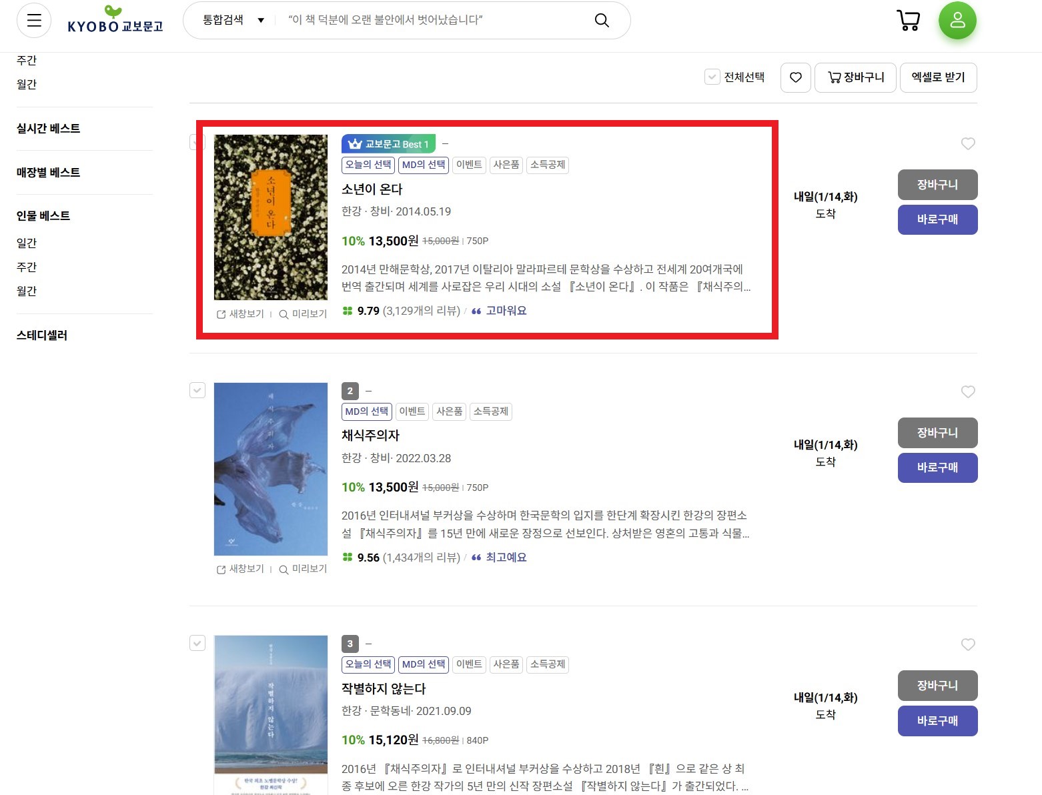Click 오늘의 선택 tag on 소년이 온다
The width and height of the screenshot is (1042, 795).
[x=368, y=165]
